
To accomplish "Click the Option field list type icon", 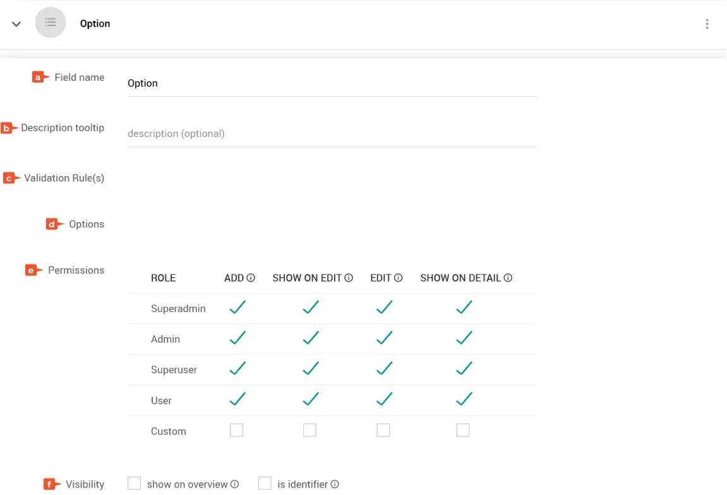I will (x=51, y=23).
